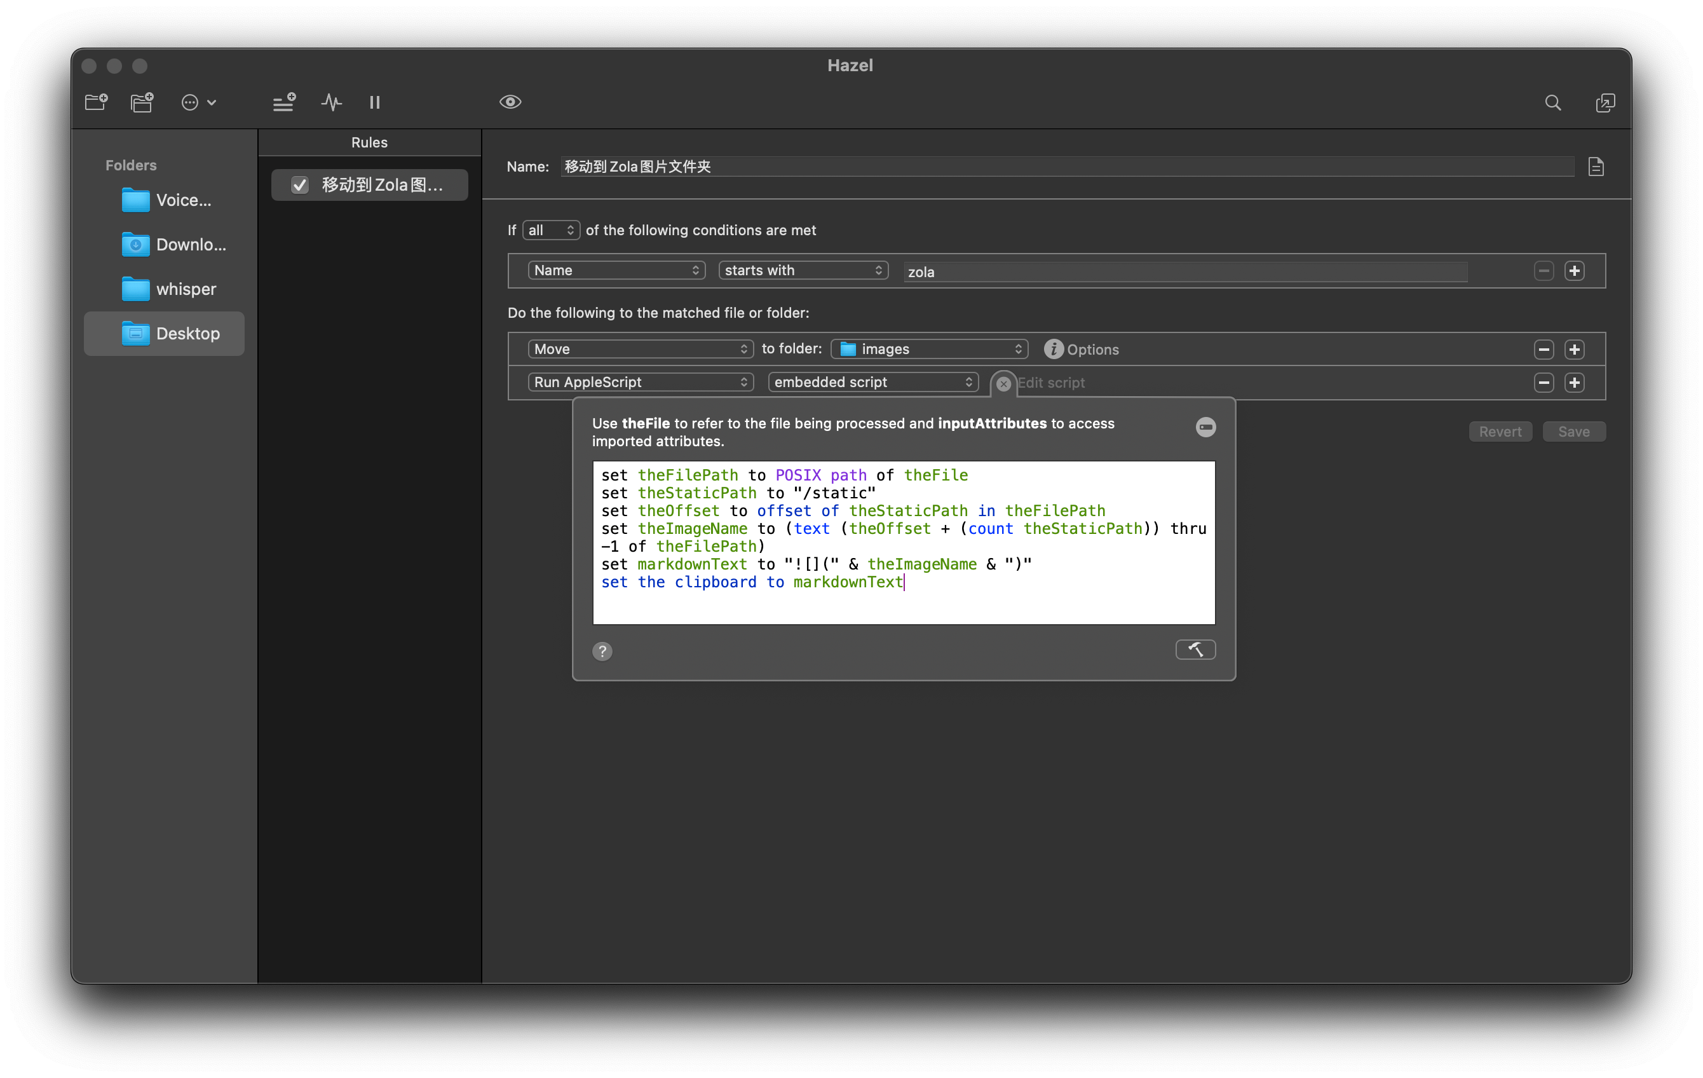Toggle the 移动到 Zola rule checkbox
The height and width of the screenshot is (1078, 1703).
(300, 186)
